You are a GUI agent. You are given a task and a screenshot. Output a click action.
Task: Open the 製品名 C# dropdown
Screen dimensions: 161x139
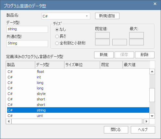pyautogui.click(x=66, y=16)
